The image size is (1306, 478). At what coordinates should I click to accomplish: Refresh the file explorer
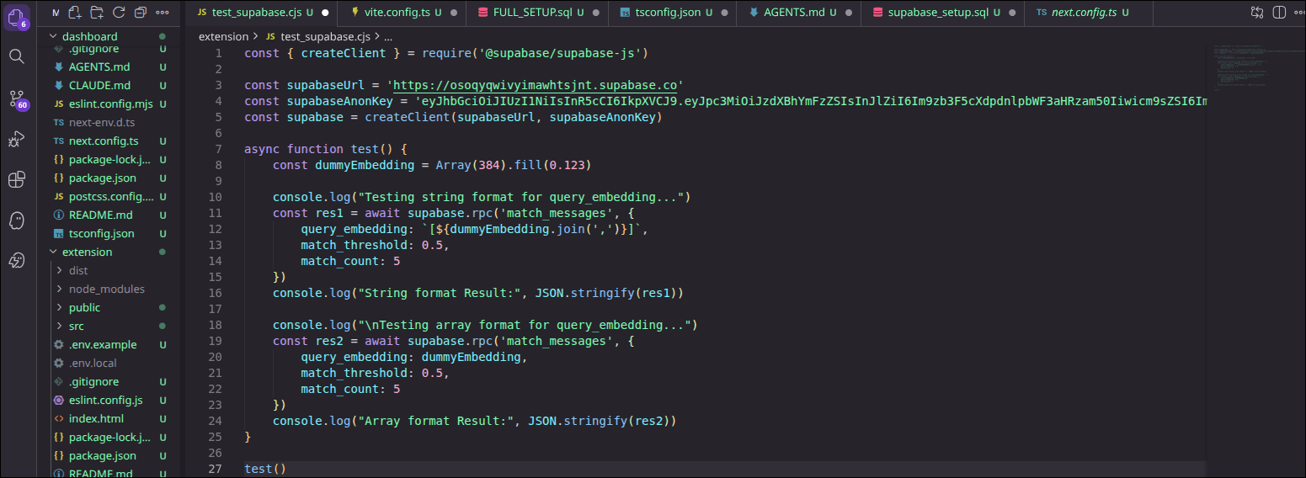[119, 12]
